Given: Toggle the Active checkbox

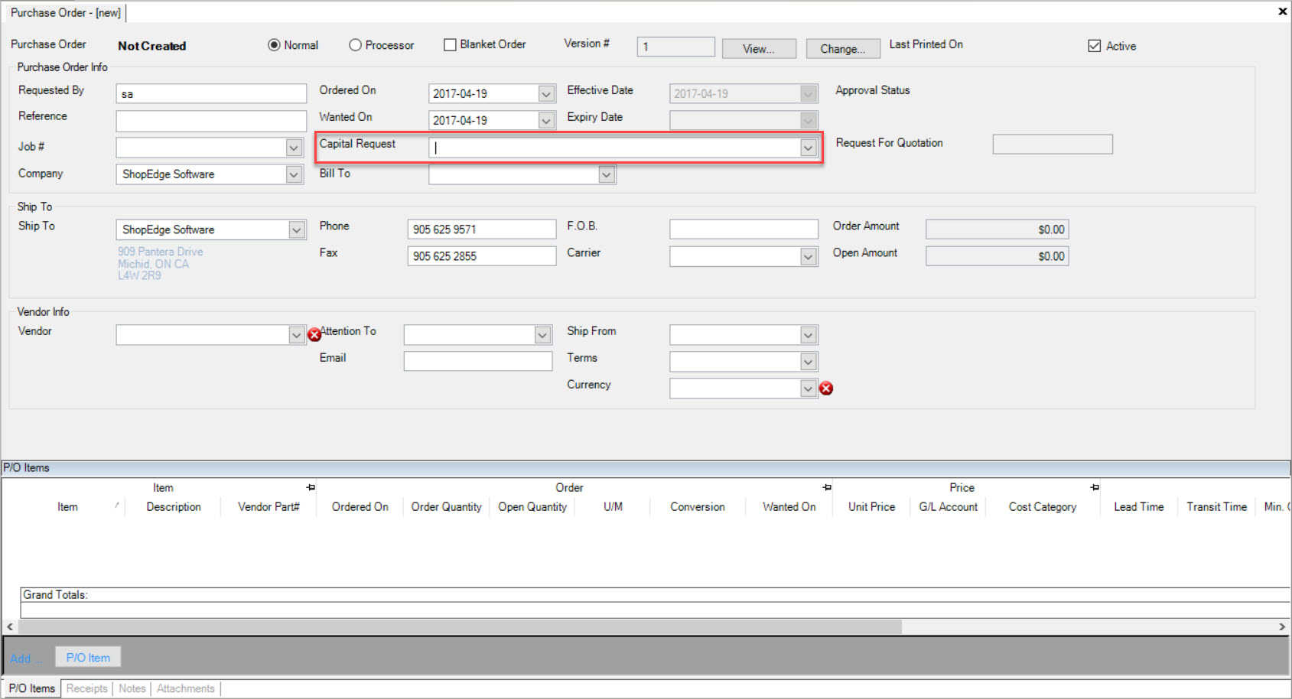Looking at the screenshot, I should [x=1094, y=46].
